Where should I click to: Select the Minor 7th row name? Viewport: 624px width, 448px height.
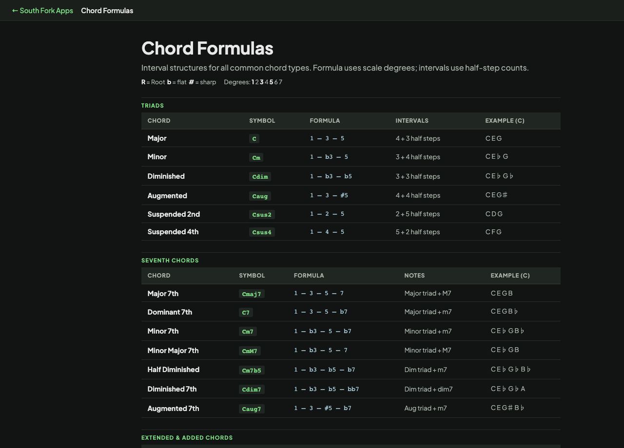163,331
